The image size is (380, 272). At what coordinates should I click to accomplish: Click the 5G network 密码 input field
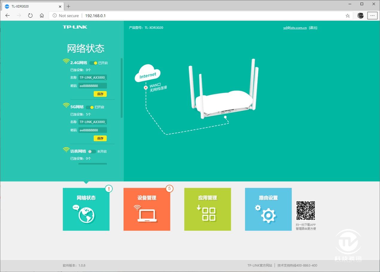(x=93, y=130)
